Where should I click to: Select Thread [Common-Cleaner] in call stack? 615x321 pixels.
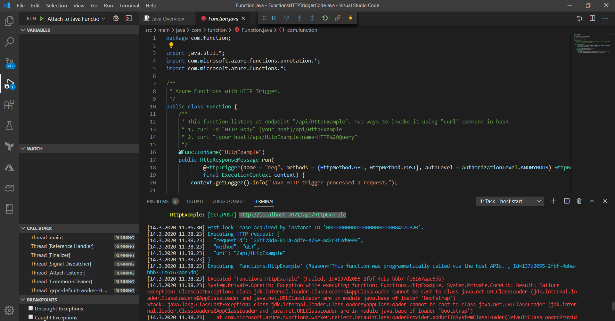pyautogui.click(x=79, y=281)
